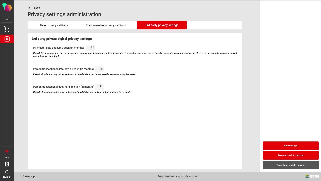Focus the transactional data hard deletion field
Image resolution: width=321 pixels, height=181 pixels.
[99, 87]
